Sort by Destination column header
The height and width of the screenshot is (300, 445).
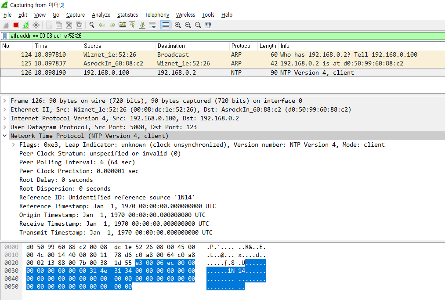(192, 46)
